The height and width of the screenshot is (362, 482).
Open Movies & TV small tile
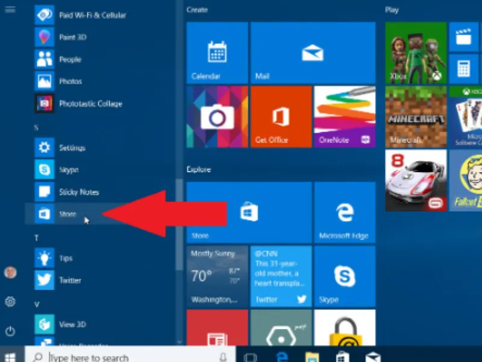tap(463, 37)
